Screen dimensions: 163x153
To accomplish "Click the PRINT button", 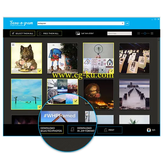I will tap(110, 130).
